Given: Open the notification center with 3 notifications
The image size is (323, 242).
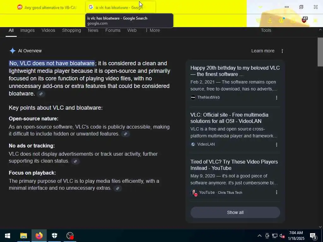Looking at the screenshot, I should [x=313, y=236].
